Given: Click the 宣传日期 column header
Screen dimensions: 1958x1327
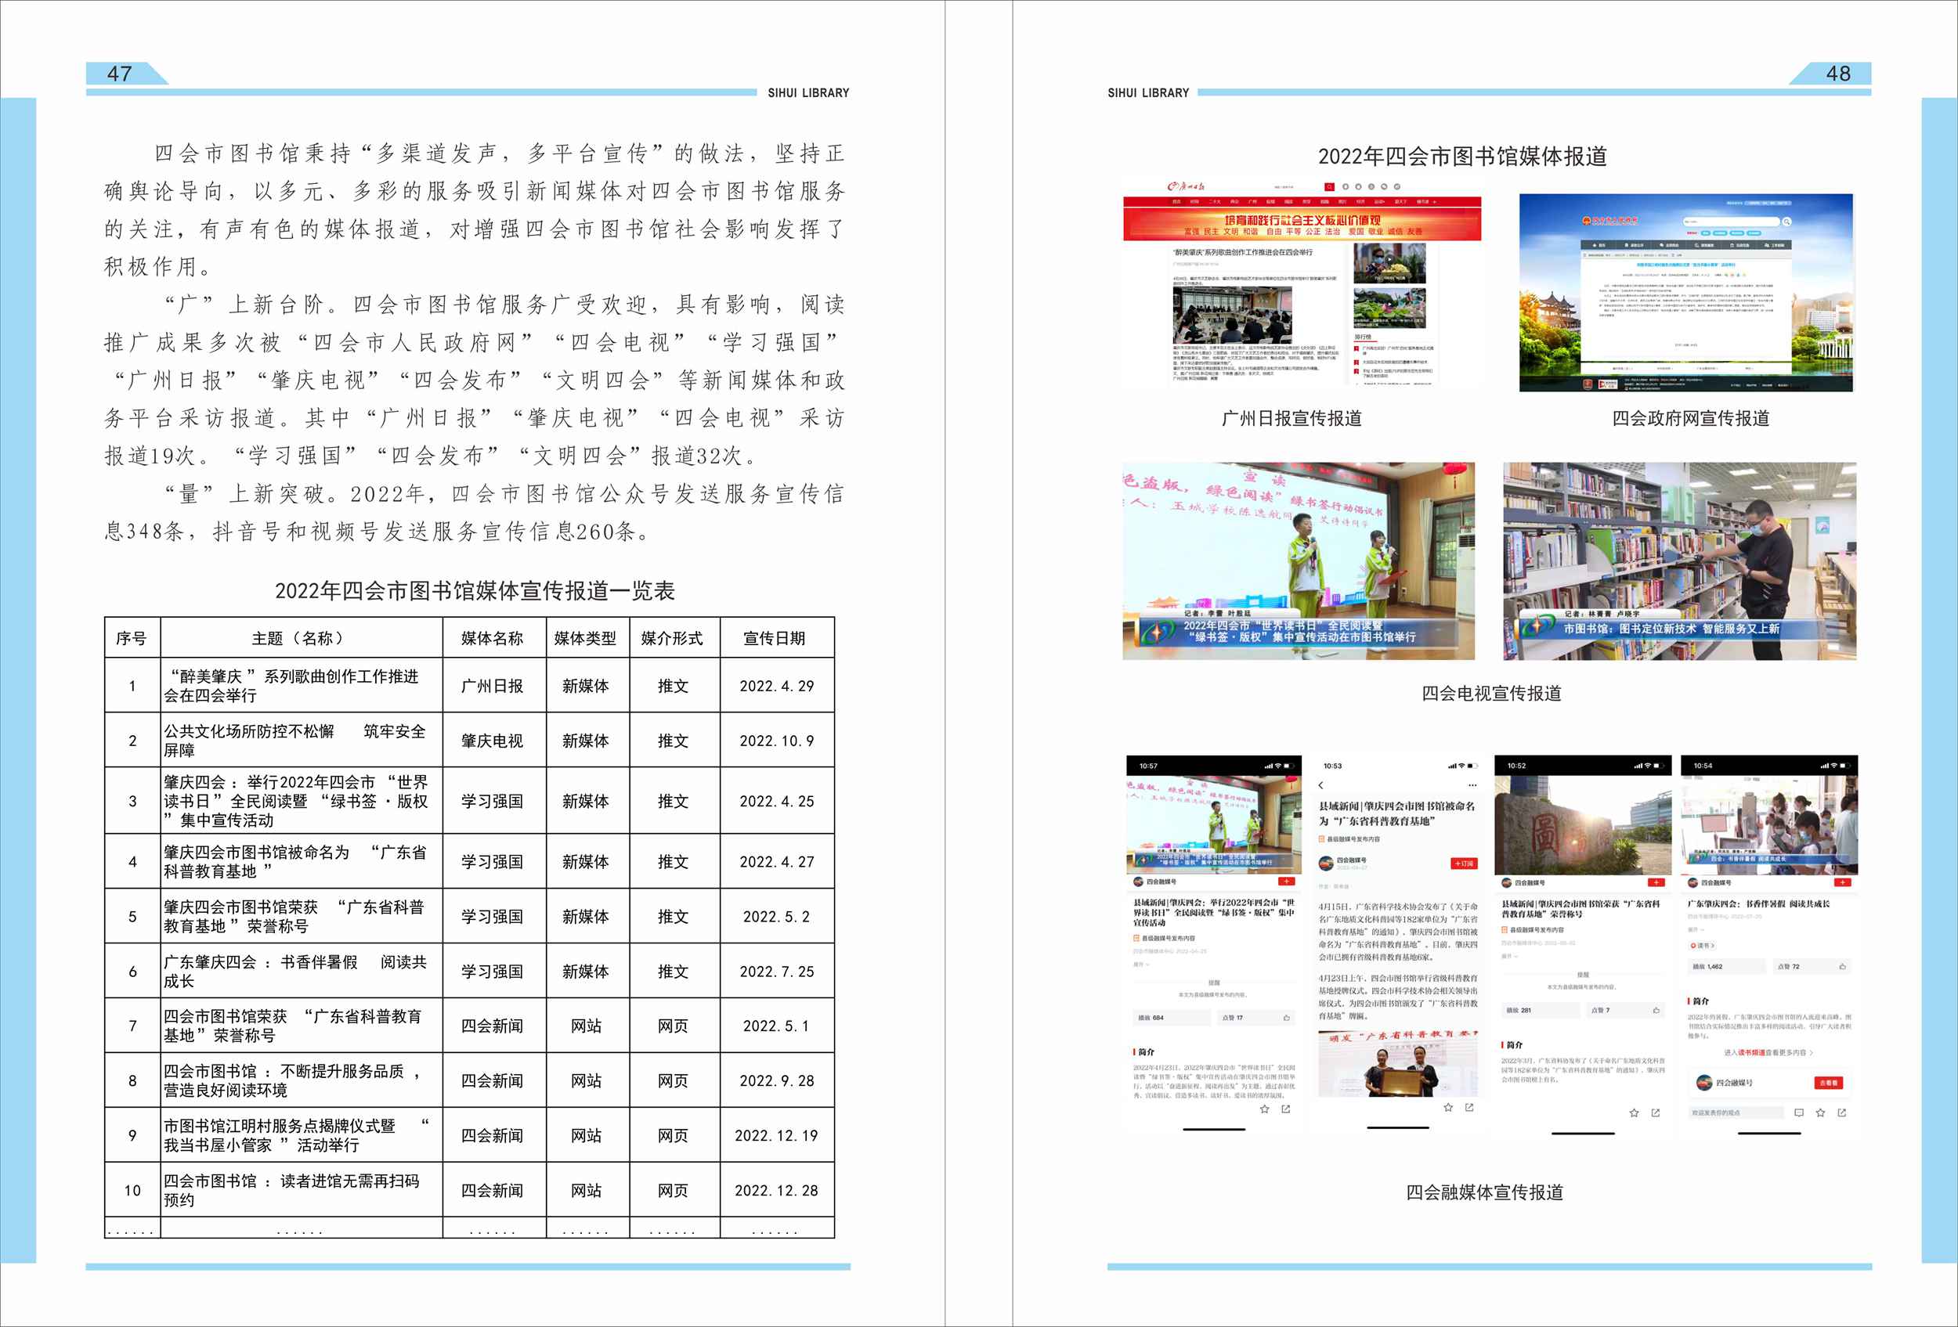Looking at the screenshot, I should tap(777, 638).
